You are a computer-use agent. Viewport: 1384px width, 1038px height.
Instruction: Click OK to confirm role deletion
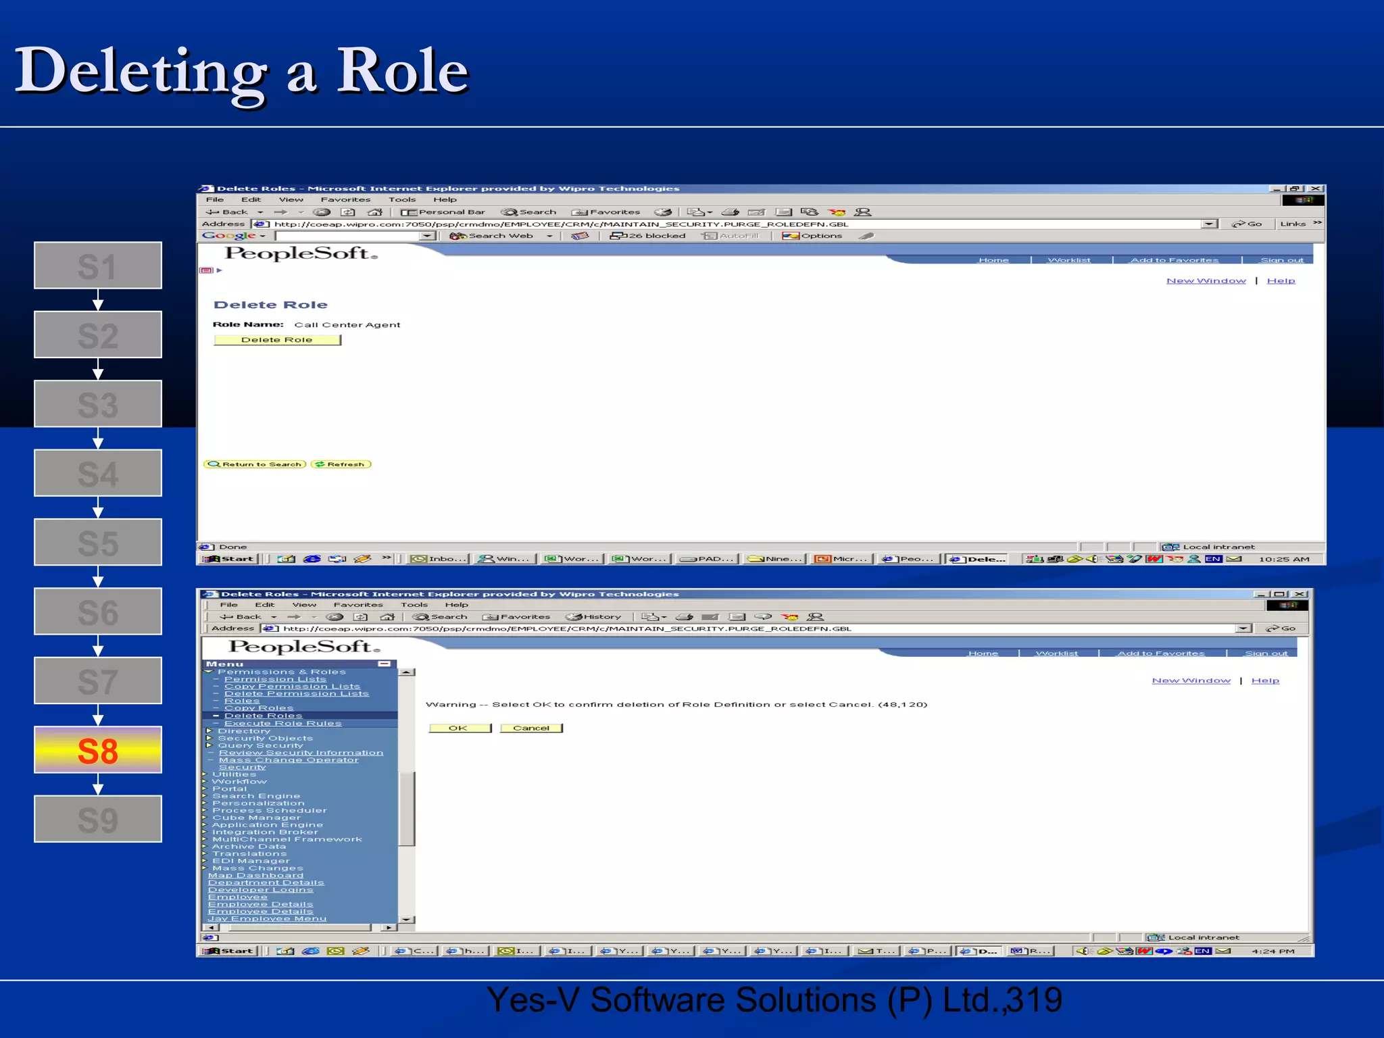[460, 728]
